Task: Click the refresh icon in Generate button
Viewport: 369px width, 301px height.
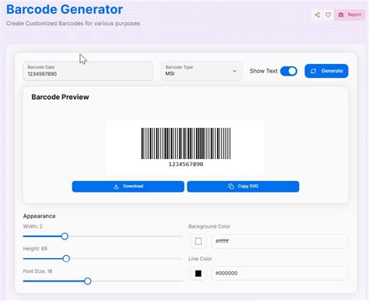Action: 313,71
